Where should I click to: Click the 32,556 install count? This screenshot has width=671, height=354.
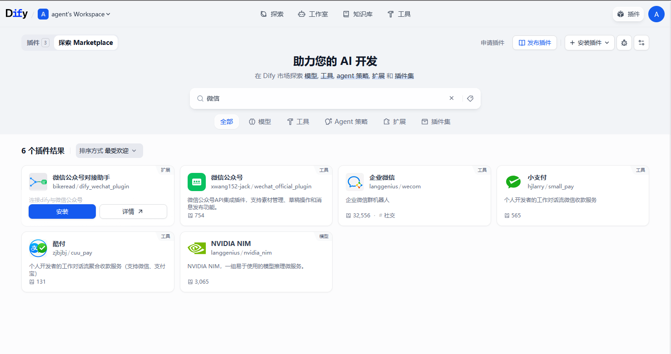point(358,216)
